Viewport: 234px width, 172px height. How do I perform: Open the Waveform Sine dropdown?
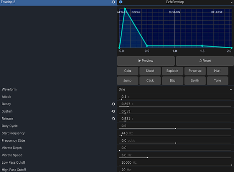click(175, 89)
